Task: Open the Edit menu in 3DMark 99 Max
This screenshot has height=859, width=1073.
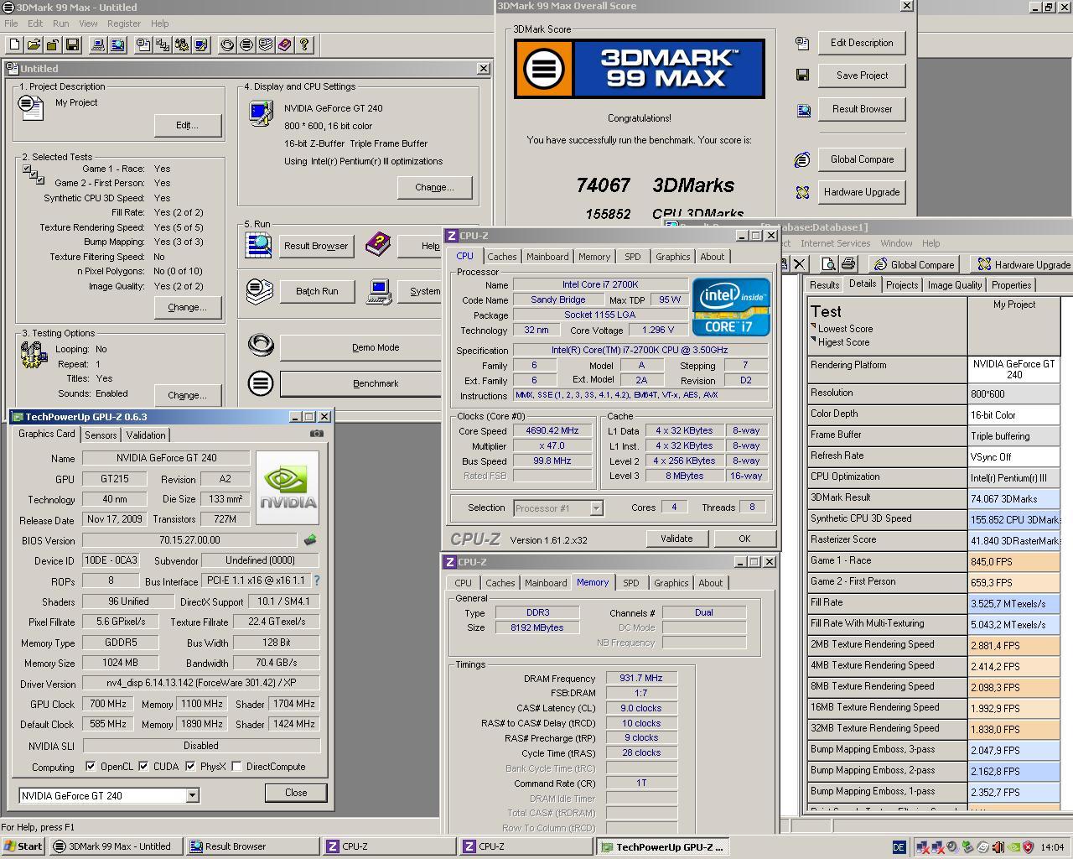Action: (35, 23)
